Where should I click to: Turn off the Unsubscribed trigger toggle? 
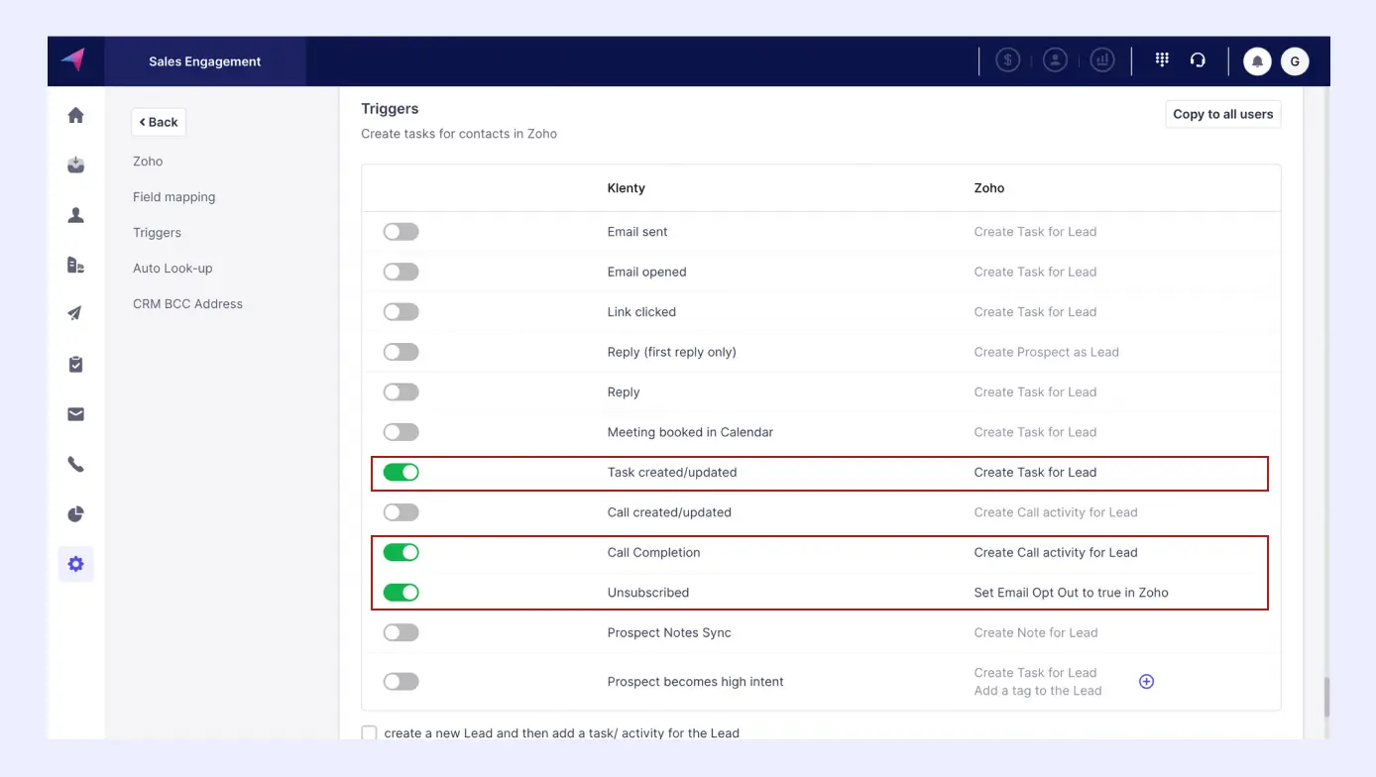pos(401,593)
